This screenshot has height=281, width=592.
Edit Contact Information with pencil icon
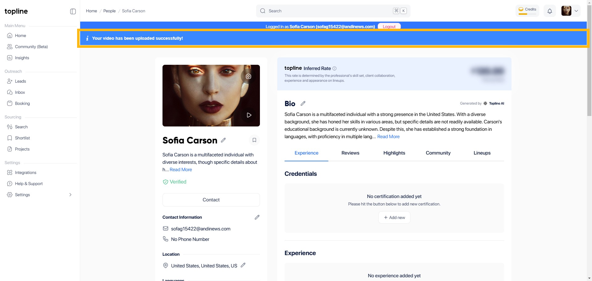[x=257, y=217]
